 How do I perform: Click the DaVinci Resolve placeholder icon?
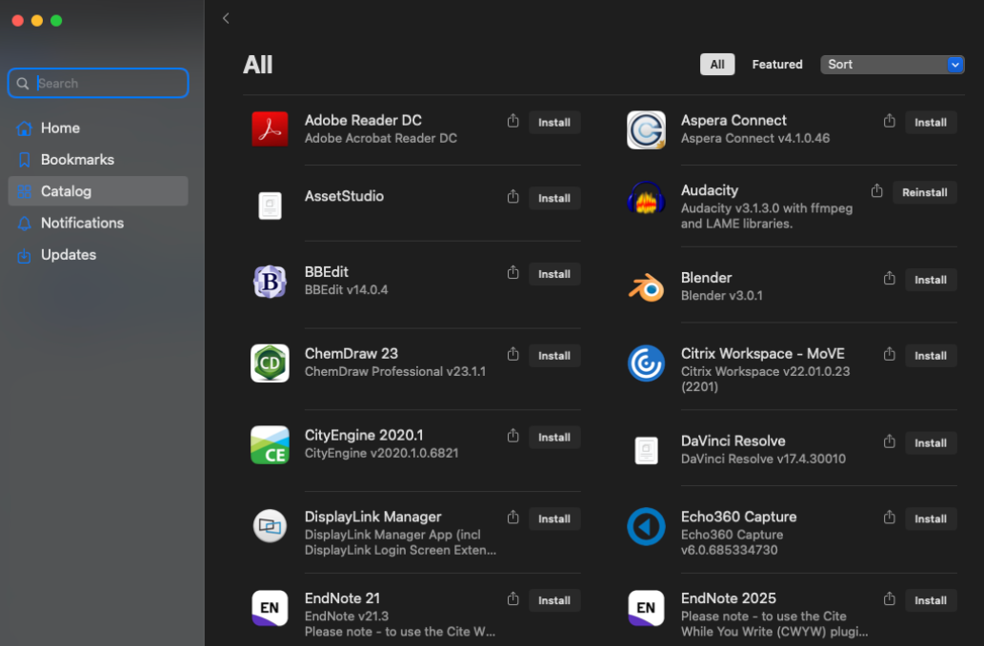[x=647, y=450]
